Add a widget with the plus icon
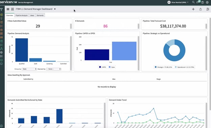The image size is (211, 128). [193, 9]
